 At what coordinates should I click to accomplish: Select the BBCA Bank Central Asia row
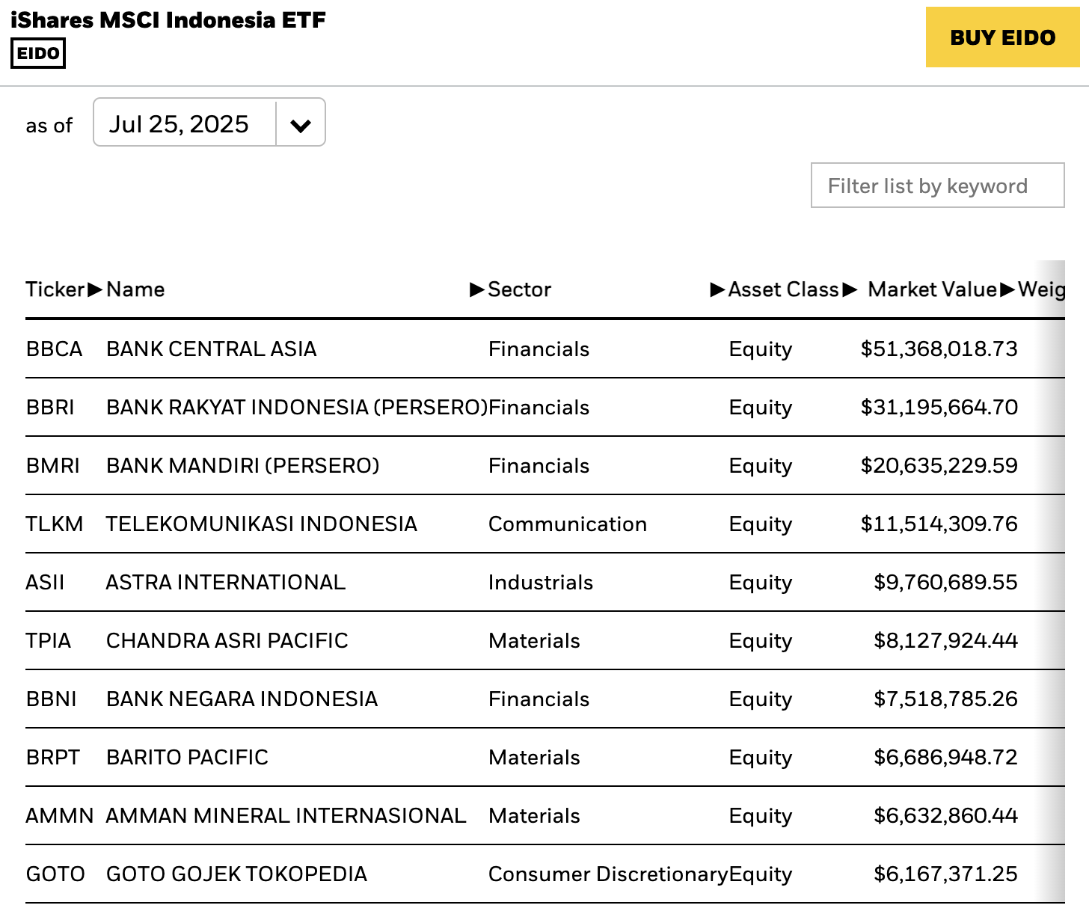click(x=299, y=349)
